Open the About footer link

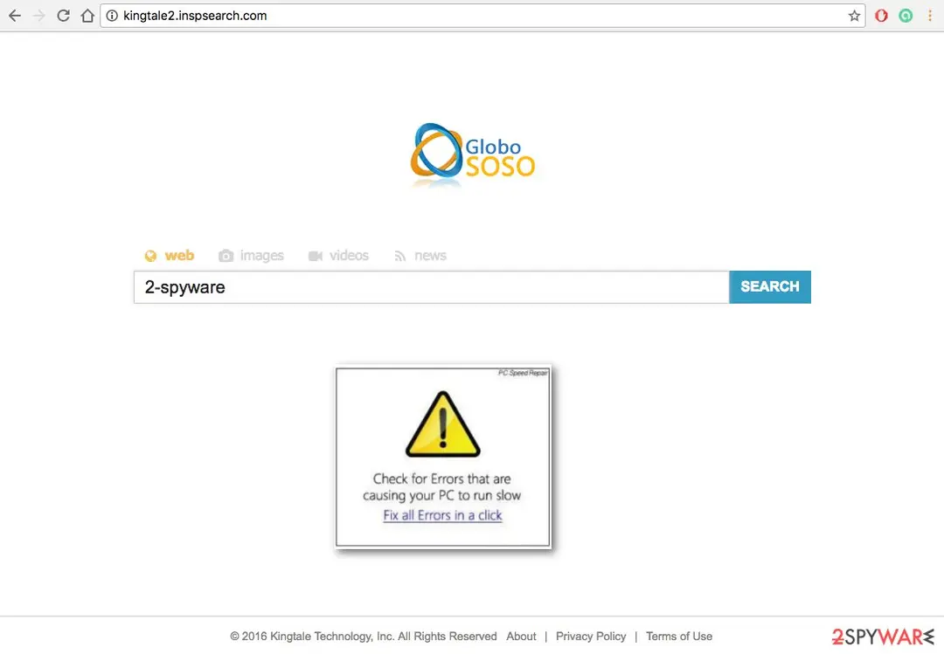click(521, 636)
